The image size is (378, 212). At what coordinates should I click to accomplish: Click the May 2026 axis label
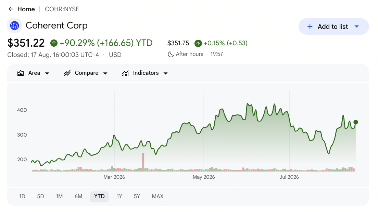pos(204,177)
